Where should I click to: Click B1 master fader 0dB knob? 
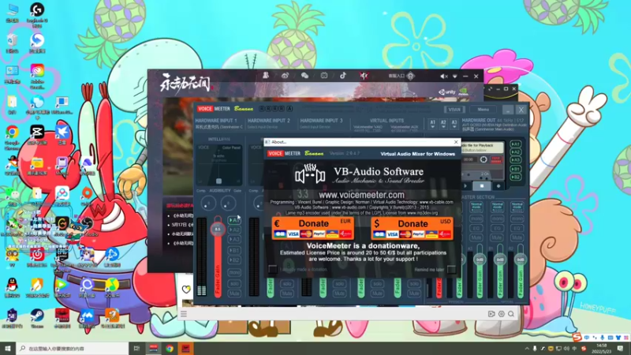(x=500, y=260)
